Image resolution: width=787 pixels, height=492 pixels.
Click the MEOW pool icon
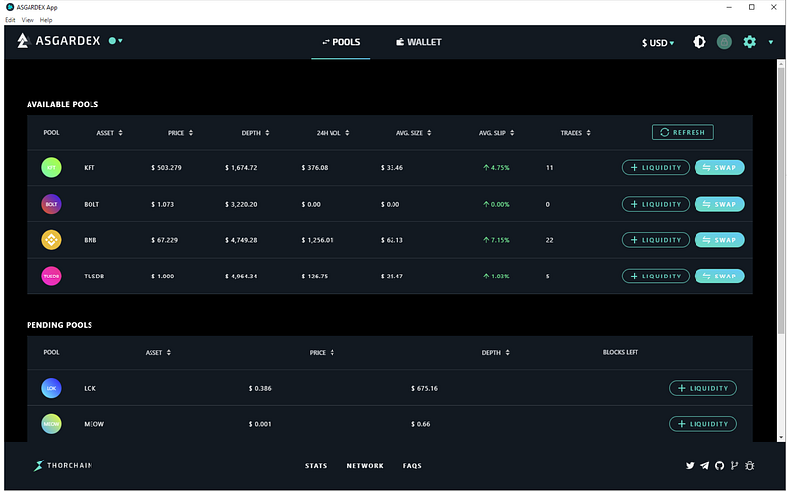point(51,424)
